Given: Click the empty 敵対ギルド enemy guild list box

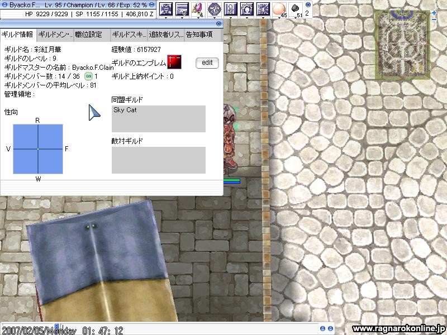Looking at the screenshot, I should pyautogui.click(x=159, y=160).
